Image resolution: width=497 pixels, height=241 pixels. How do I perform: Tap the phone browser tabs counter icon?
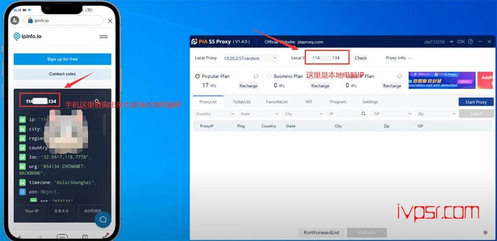85,237
